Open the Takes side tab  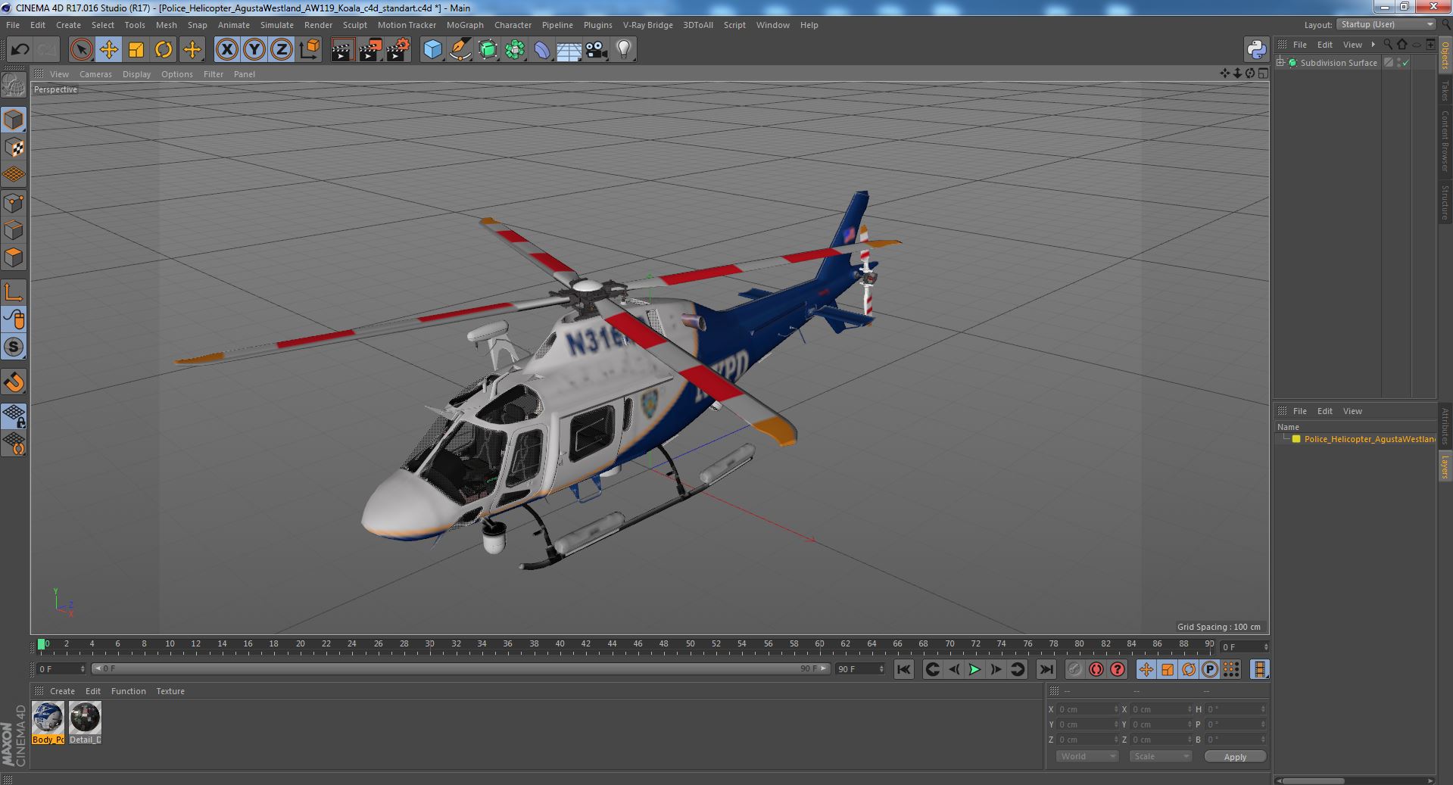[x=1445, y=90]
